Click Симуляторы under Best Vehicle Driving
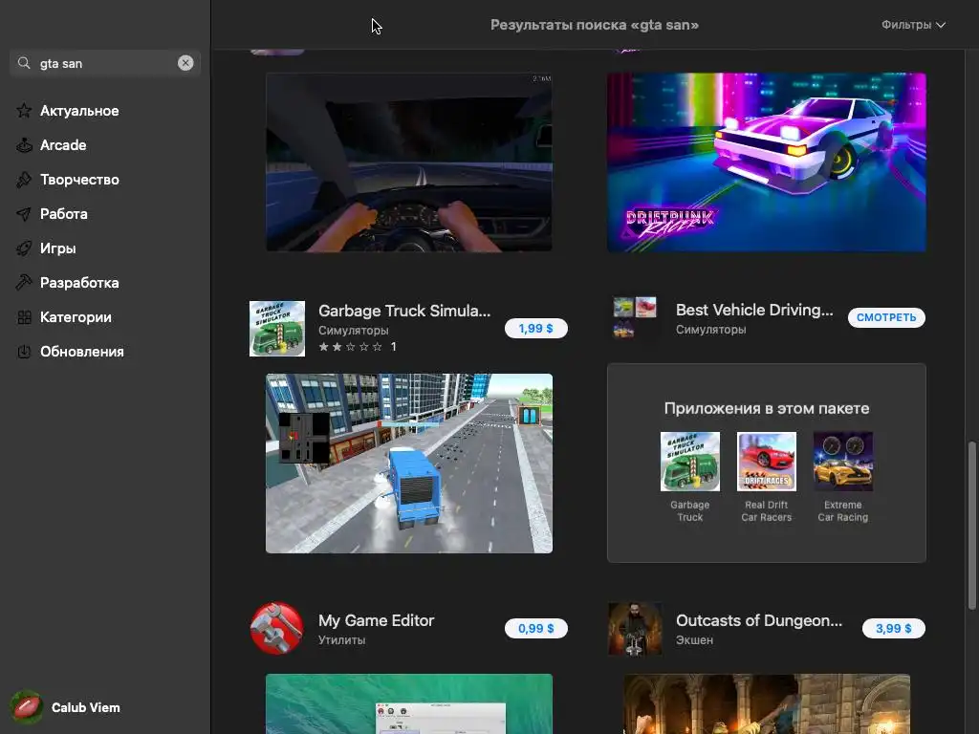The image size is (979, 734). 710,329
